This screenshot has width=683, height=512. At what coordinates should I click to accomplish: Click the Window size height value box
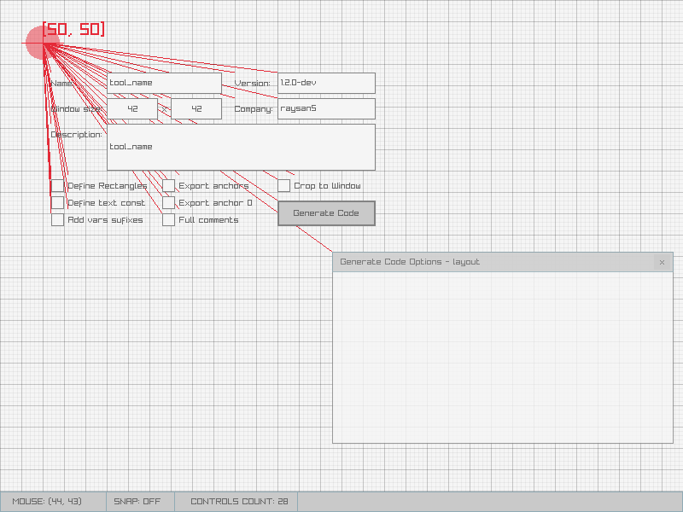click(x=196, y=109)
